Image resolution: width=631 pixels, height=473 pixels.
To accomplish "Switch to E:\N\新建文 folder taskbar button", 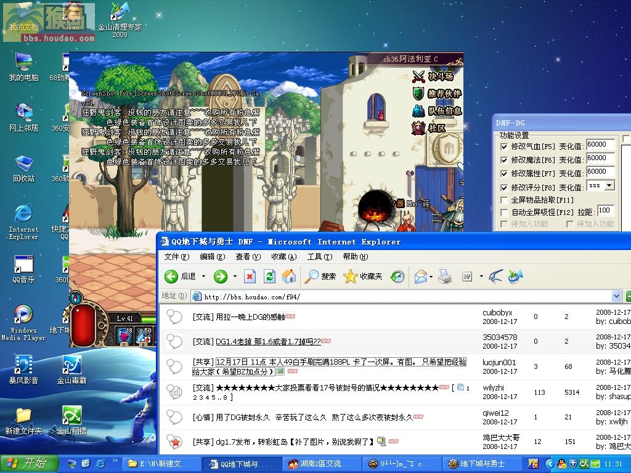I will (161, 464).
